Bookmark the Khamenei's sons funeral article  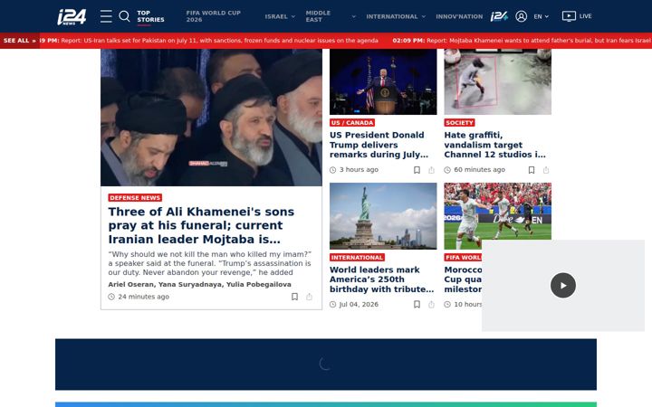294,297
